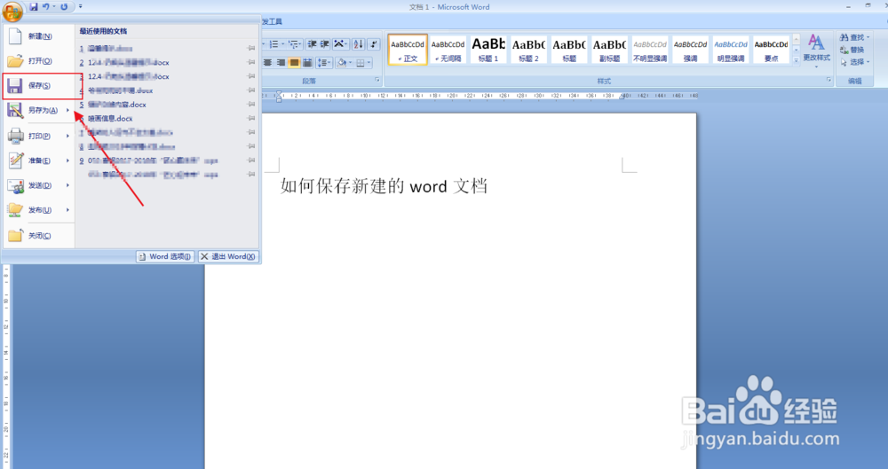Open the numbered list dropdown arrow
This screenshot has width=888, height=469.
[282, 44]
